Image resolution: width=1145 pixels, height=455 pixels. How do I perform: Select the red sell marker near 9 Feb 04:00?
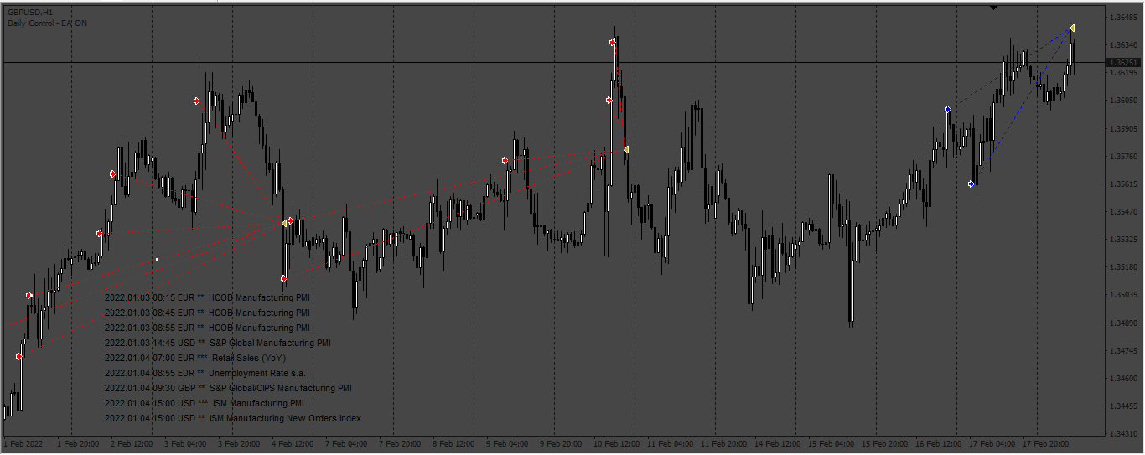tap(505, 160)
